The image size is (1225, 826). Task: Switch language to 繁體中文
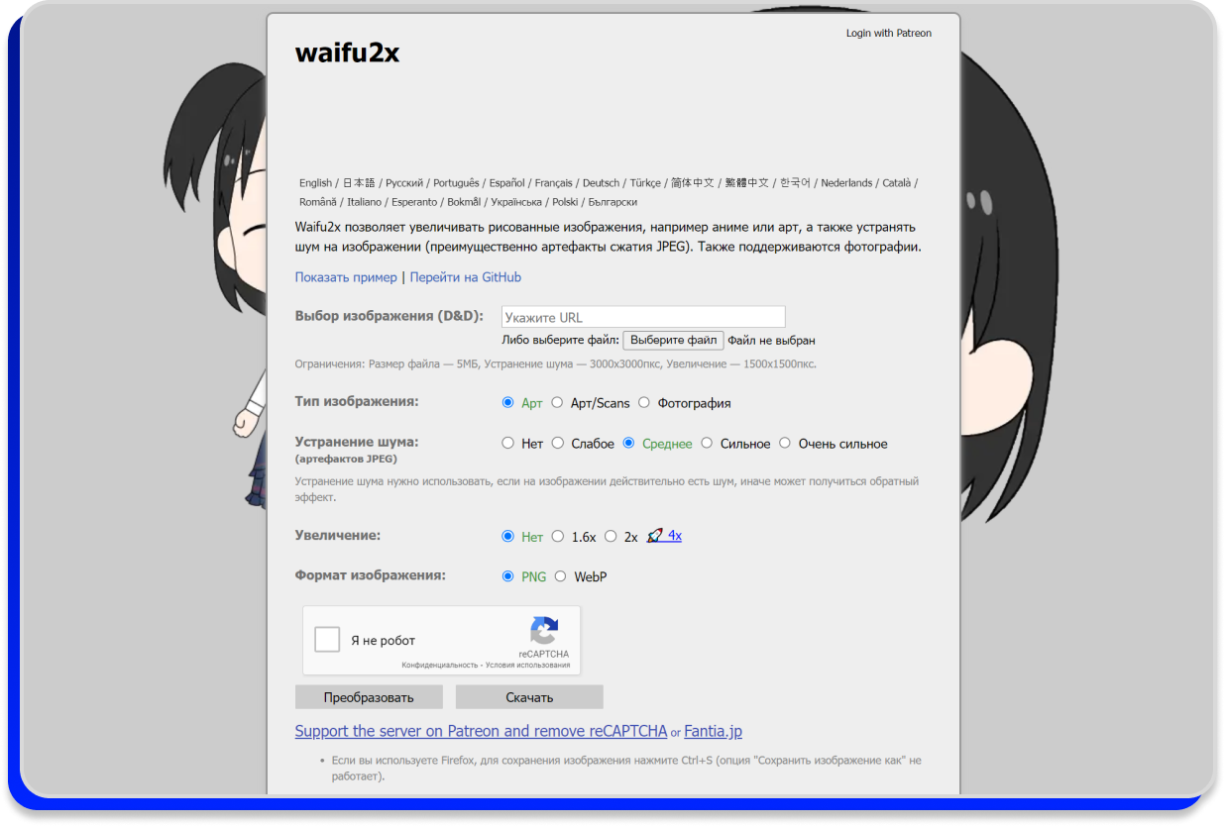coord(746,183)
